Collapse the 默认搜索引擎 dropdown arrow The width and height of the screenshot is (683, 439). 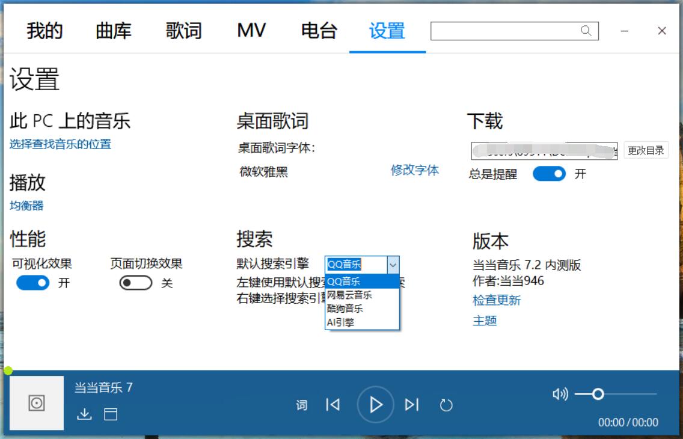[393, 265]
